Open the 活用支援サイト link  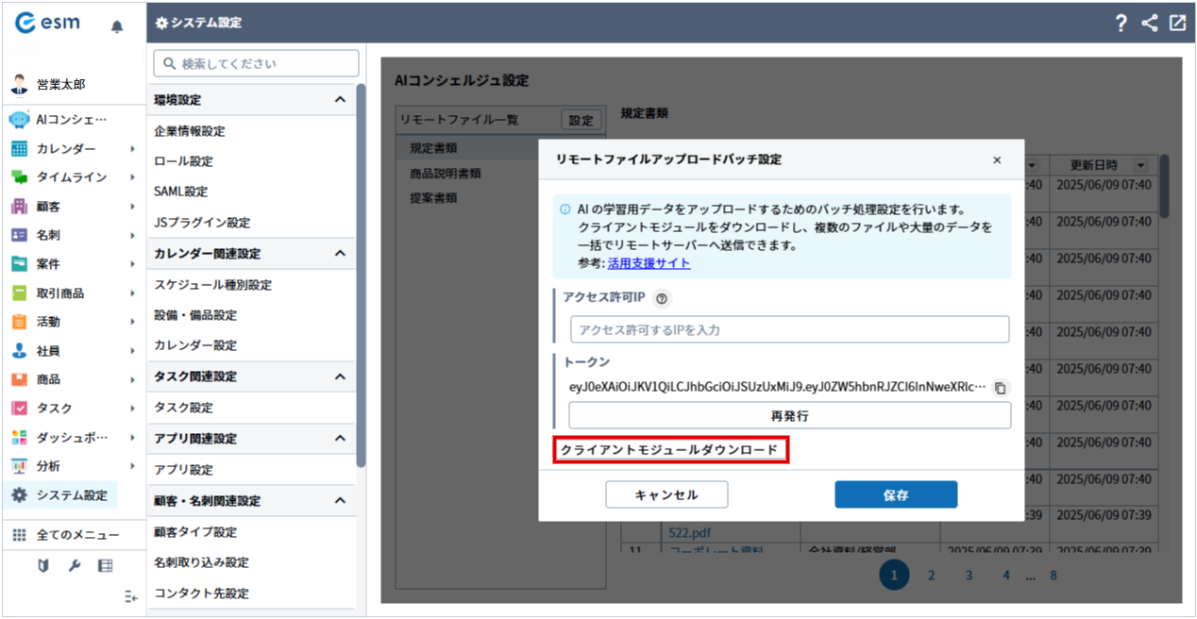point(649,263)
